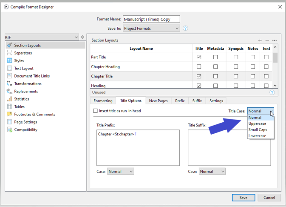Click the gear icon beside RTF dropdown
Viewport: 286px width, 207px height.
pos(82,37)
